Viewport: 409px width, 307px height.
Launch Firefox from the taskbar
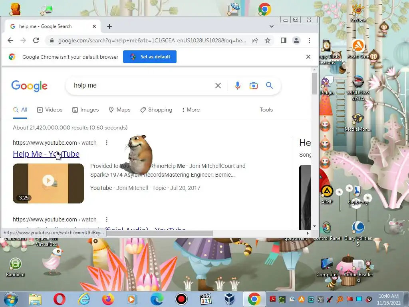[x=108, y=299]
